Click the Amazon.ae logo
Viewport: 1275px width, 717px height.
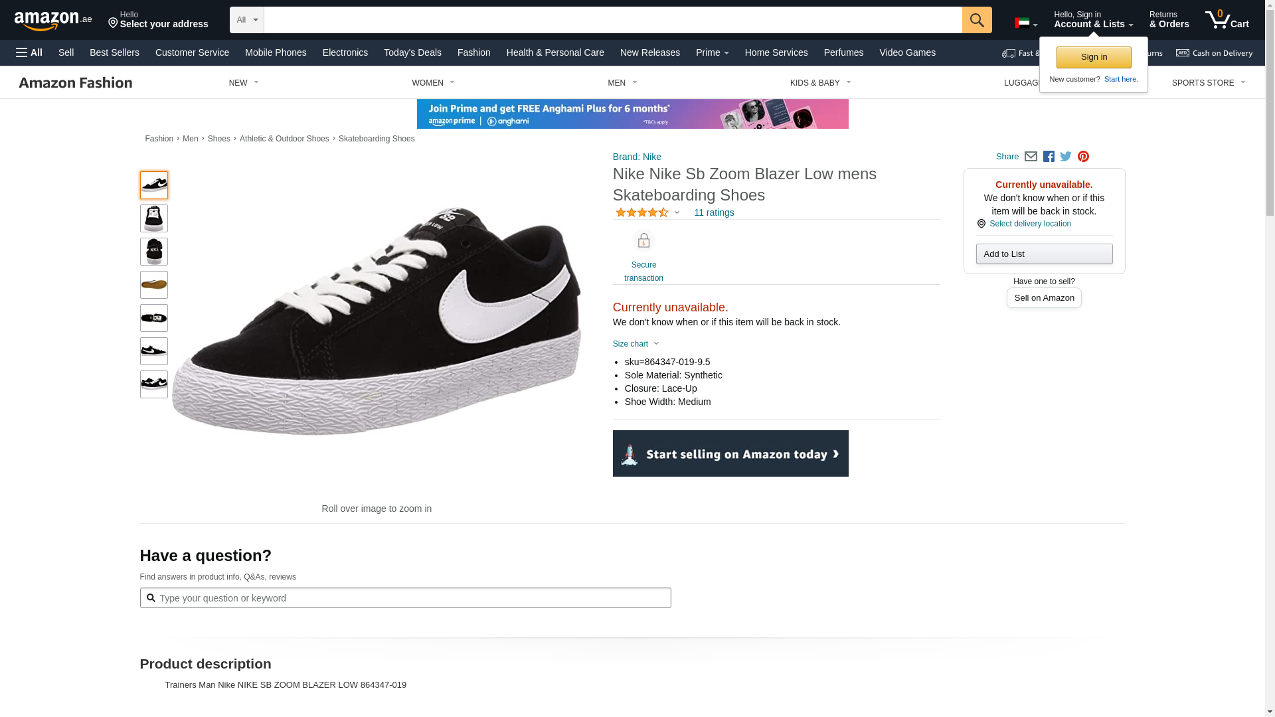pyautogui.click(x=53, y=21)
